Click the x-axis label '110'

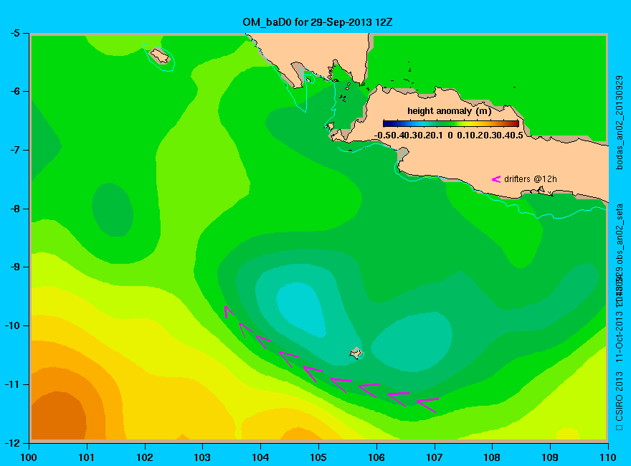[x=607, y=457]
